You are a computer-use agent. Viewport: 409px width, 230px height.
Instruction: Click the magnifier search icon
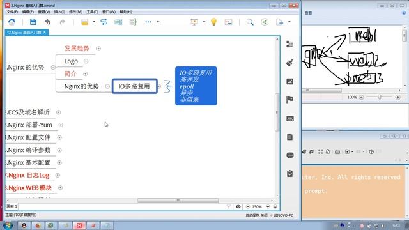(250, 22)
